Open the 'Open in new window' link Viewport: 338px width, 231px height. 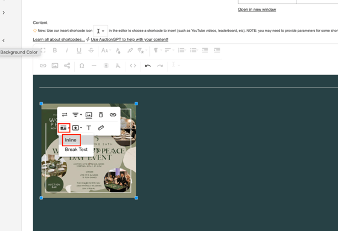[257, 10]
